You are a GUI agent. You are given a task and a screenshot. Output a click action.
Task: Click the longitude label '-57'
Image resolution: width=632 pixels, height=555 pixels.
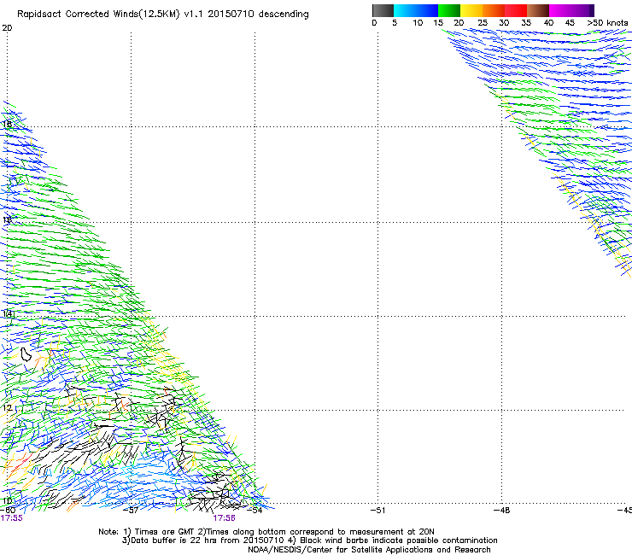[131, 511]
